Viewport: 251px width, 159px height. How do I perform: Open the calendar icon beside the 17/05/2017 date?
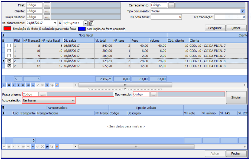point(91,23)
